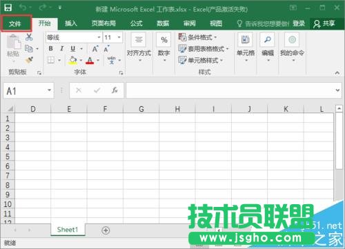Toggle Italic formatting
345x249 pixels.
click(x=61, y=49)
